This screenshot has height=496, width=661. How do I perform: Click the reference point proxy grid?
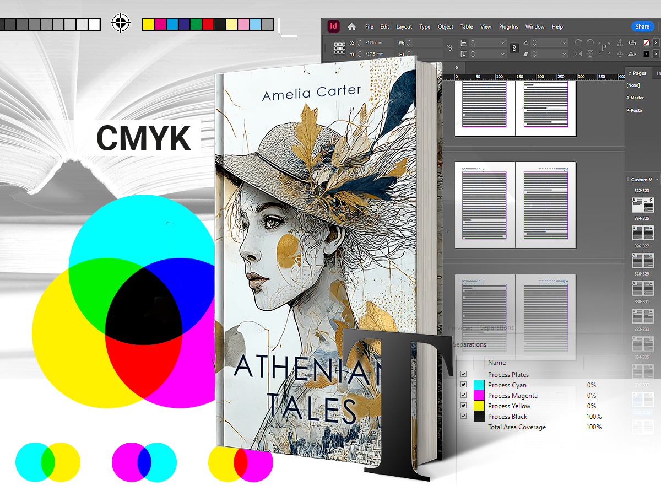click(339, 48)
